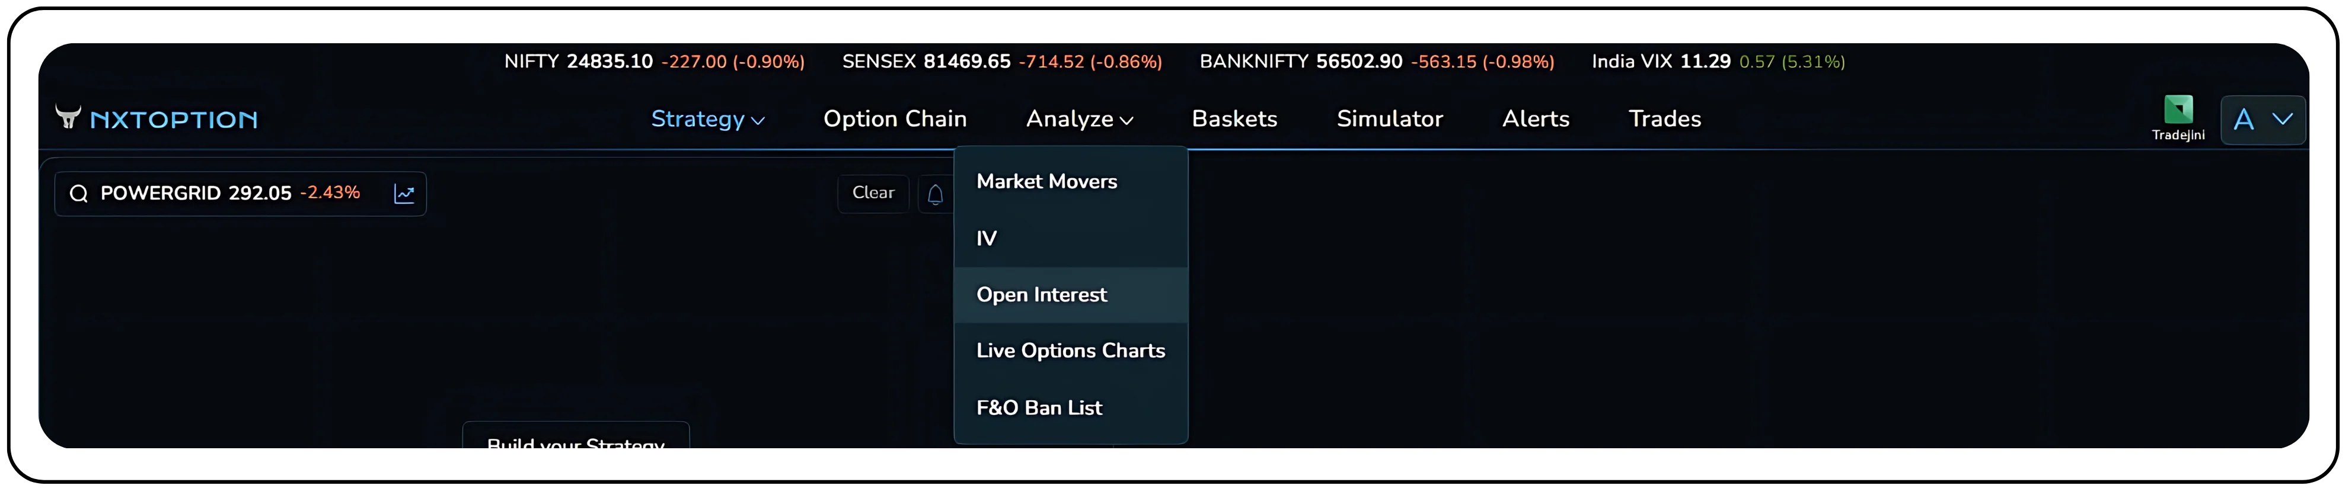Open the chart icon next to POWERGRID

[404, 193]
